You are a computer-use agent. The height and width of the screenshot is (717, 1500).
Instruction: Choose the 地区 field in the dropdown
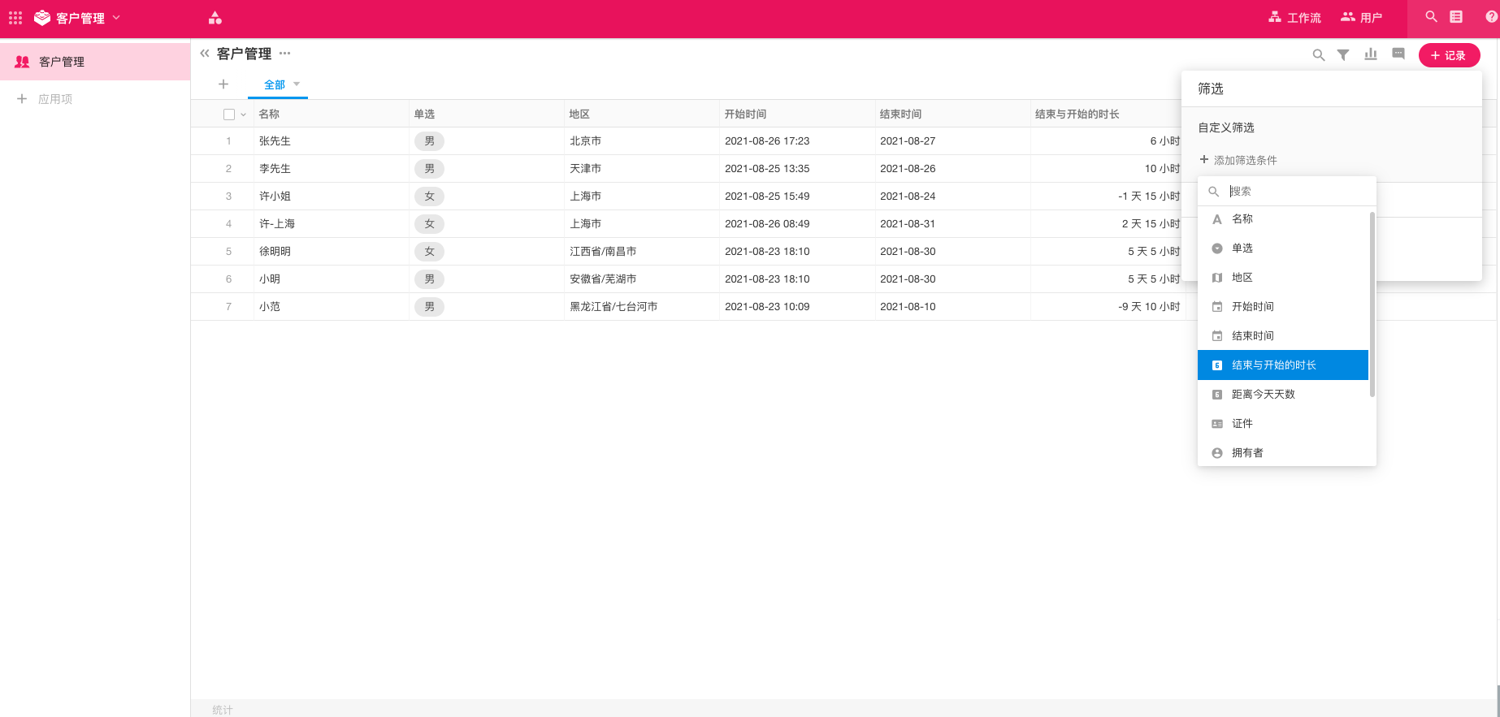click(x=1283, y=278)
